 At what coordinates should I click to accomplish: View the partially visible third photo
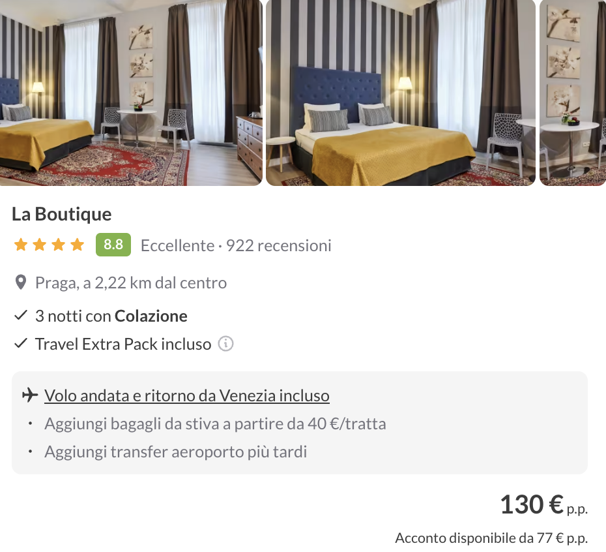573,93
